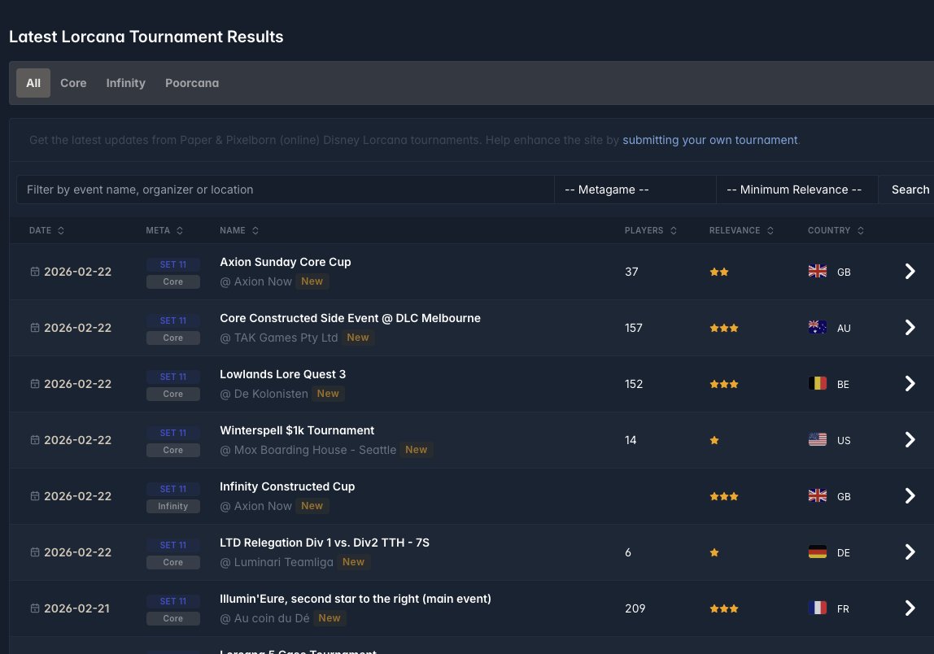Click the '@ Luminari Teamliga' organizer text
Screen dimensions: 934x654
click(x=277, y=562)
